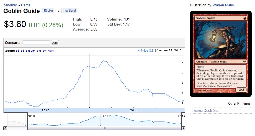The width and height of the screenshot is (255, 136).
Task: Choose the 1y zoom option
Action: pyautogui.click(x=44, y=51)
